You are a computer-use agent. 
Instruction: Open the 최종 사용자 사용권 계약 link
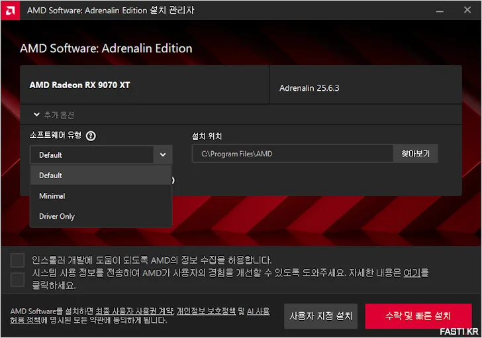coord(134,311)
